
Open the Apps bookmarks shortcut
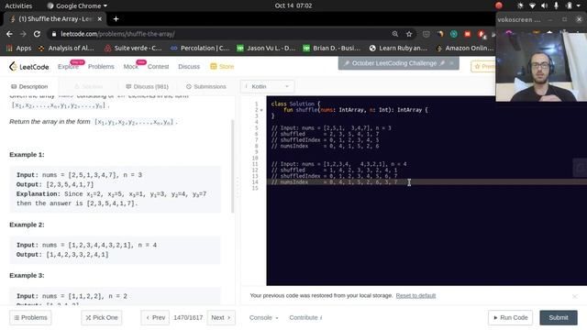pyautogui.click(x=18, y=49)
